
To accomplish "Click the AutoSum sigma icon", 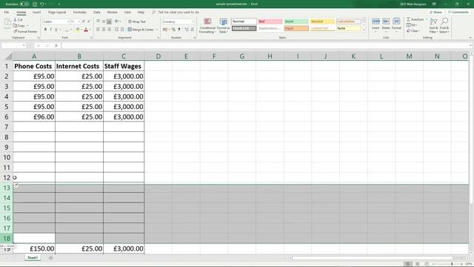I will [x=409, y=19].
